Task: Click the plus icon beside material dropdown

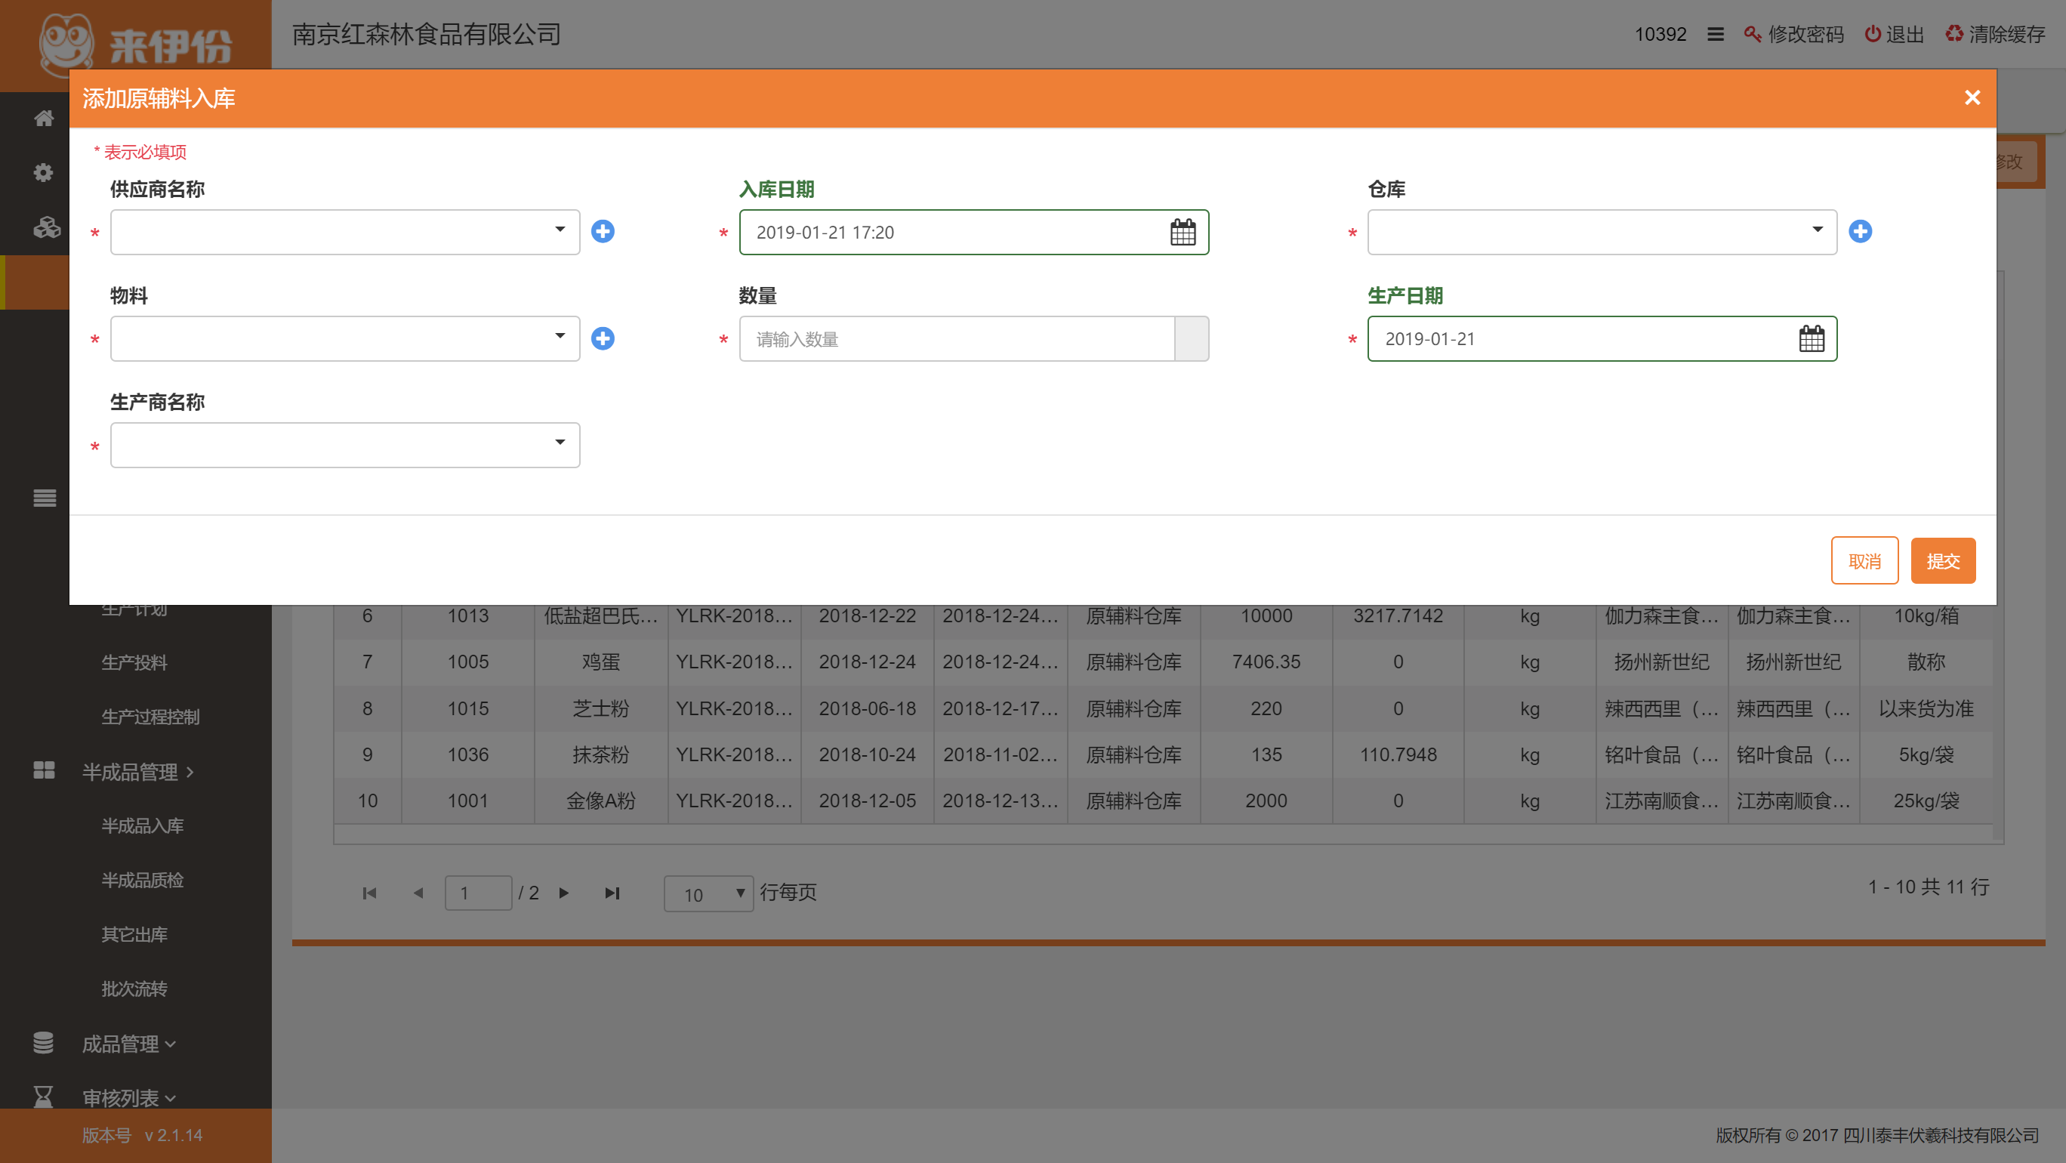Action: pos(603,338)
